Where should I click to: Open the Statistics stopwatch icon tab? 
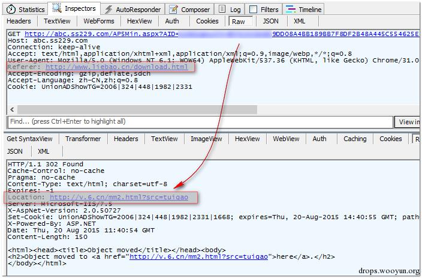[11, 10]
